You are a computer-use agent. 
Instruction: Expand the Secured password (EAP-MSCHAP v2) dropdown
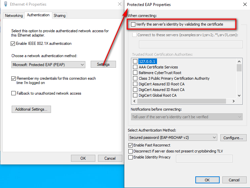pyautogui.click(x=173, y=138)
